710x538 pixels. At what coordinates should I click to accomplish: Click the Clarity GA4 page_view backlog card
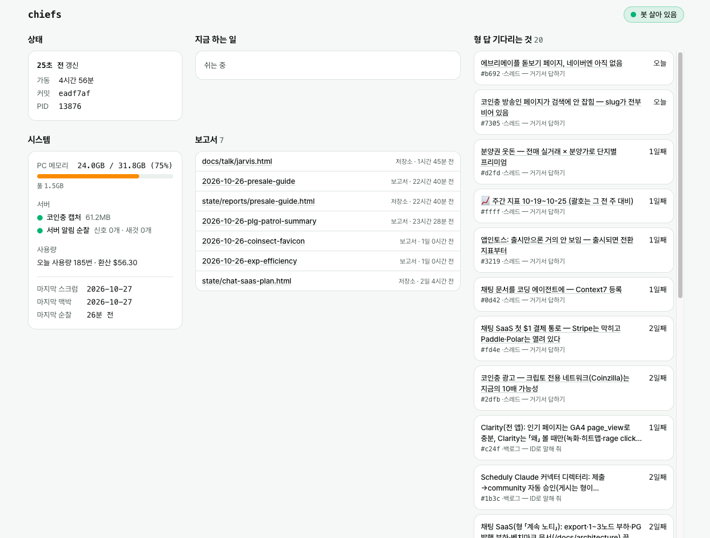pos(574,438)
